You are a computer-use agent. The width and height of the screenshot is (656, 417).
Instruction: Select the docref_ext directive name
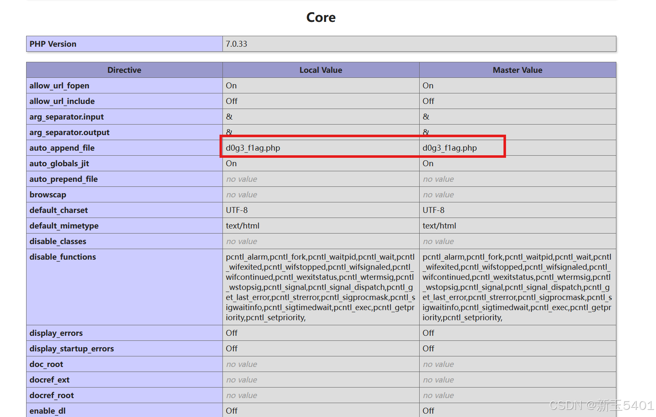[x=49, y=380]
